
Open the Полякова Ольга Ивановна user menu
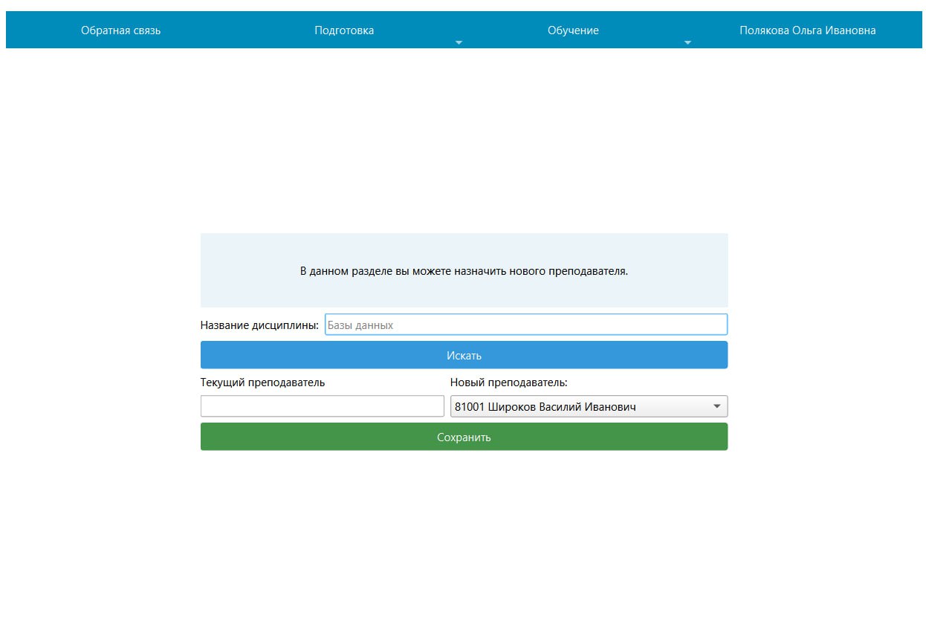click(x=807, y=30)
